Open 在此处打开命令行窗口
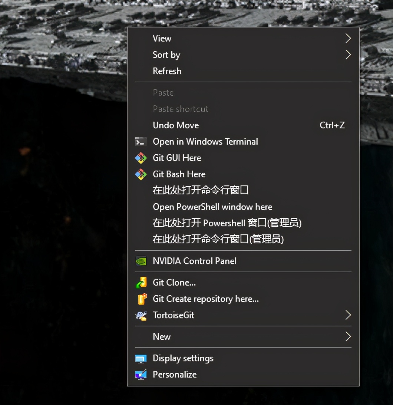The image size is (393, 405). [x=201, y=190]
